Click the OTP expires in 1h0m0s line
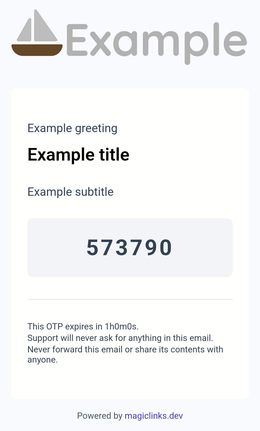This screenshot has height=431, width=260. click(x=83, y=327)
